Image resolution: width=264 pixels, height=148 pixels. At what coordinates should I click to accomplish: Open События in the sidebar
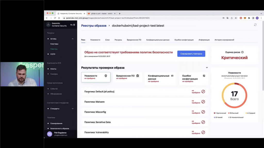54,89
